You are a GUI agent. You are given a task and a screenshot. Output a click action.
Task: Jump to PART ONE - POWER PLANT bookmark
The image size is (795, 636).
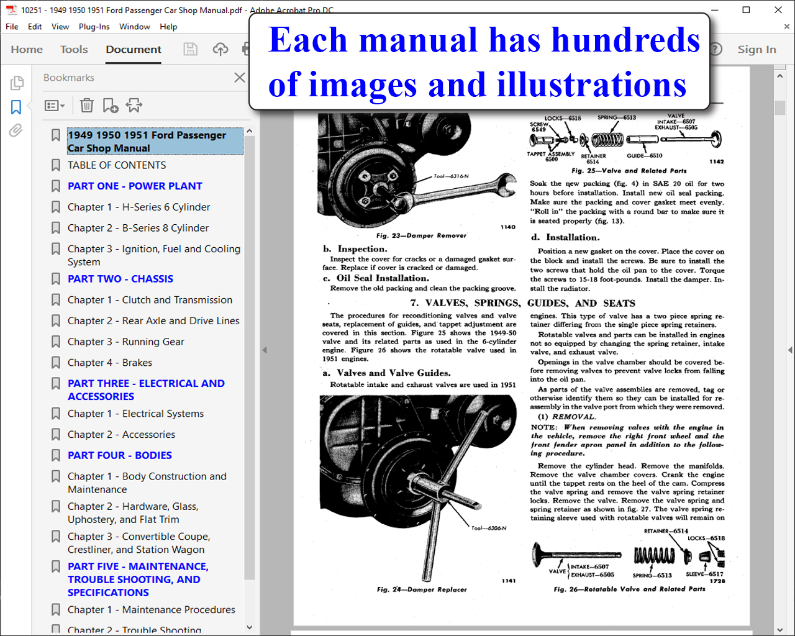tap(135, 186)
